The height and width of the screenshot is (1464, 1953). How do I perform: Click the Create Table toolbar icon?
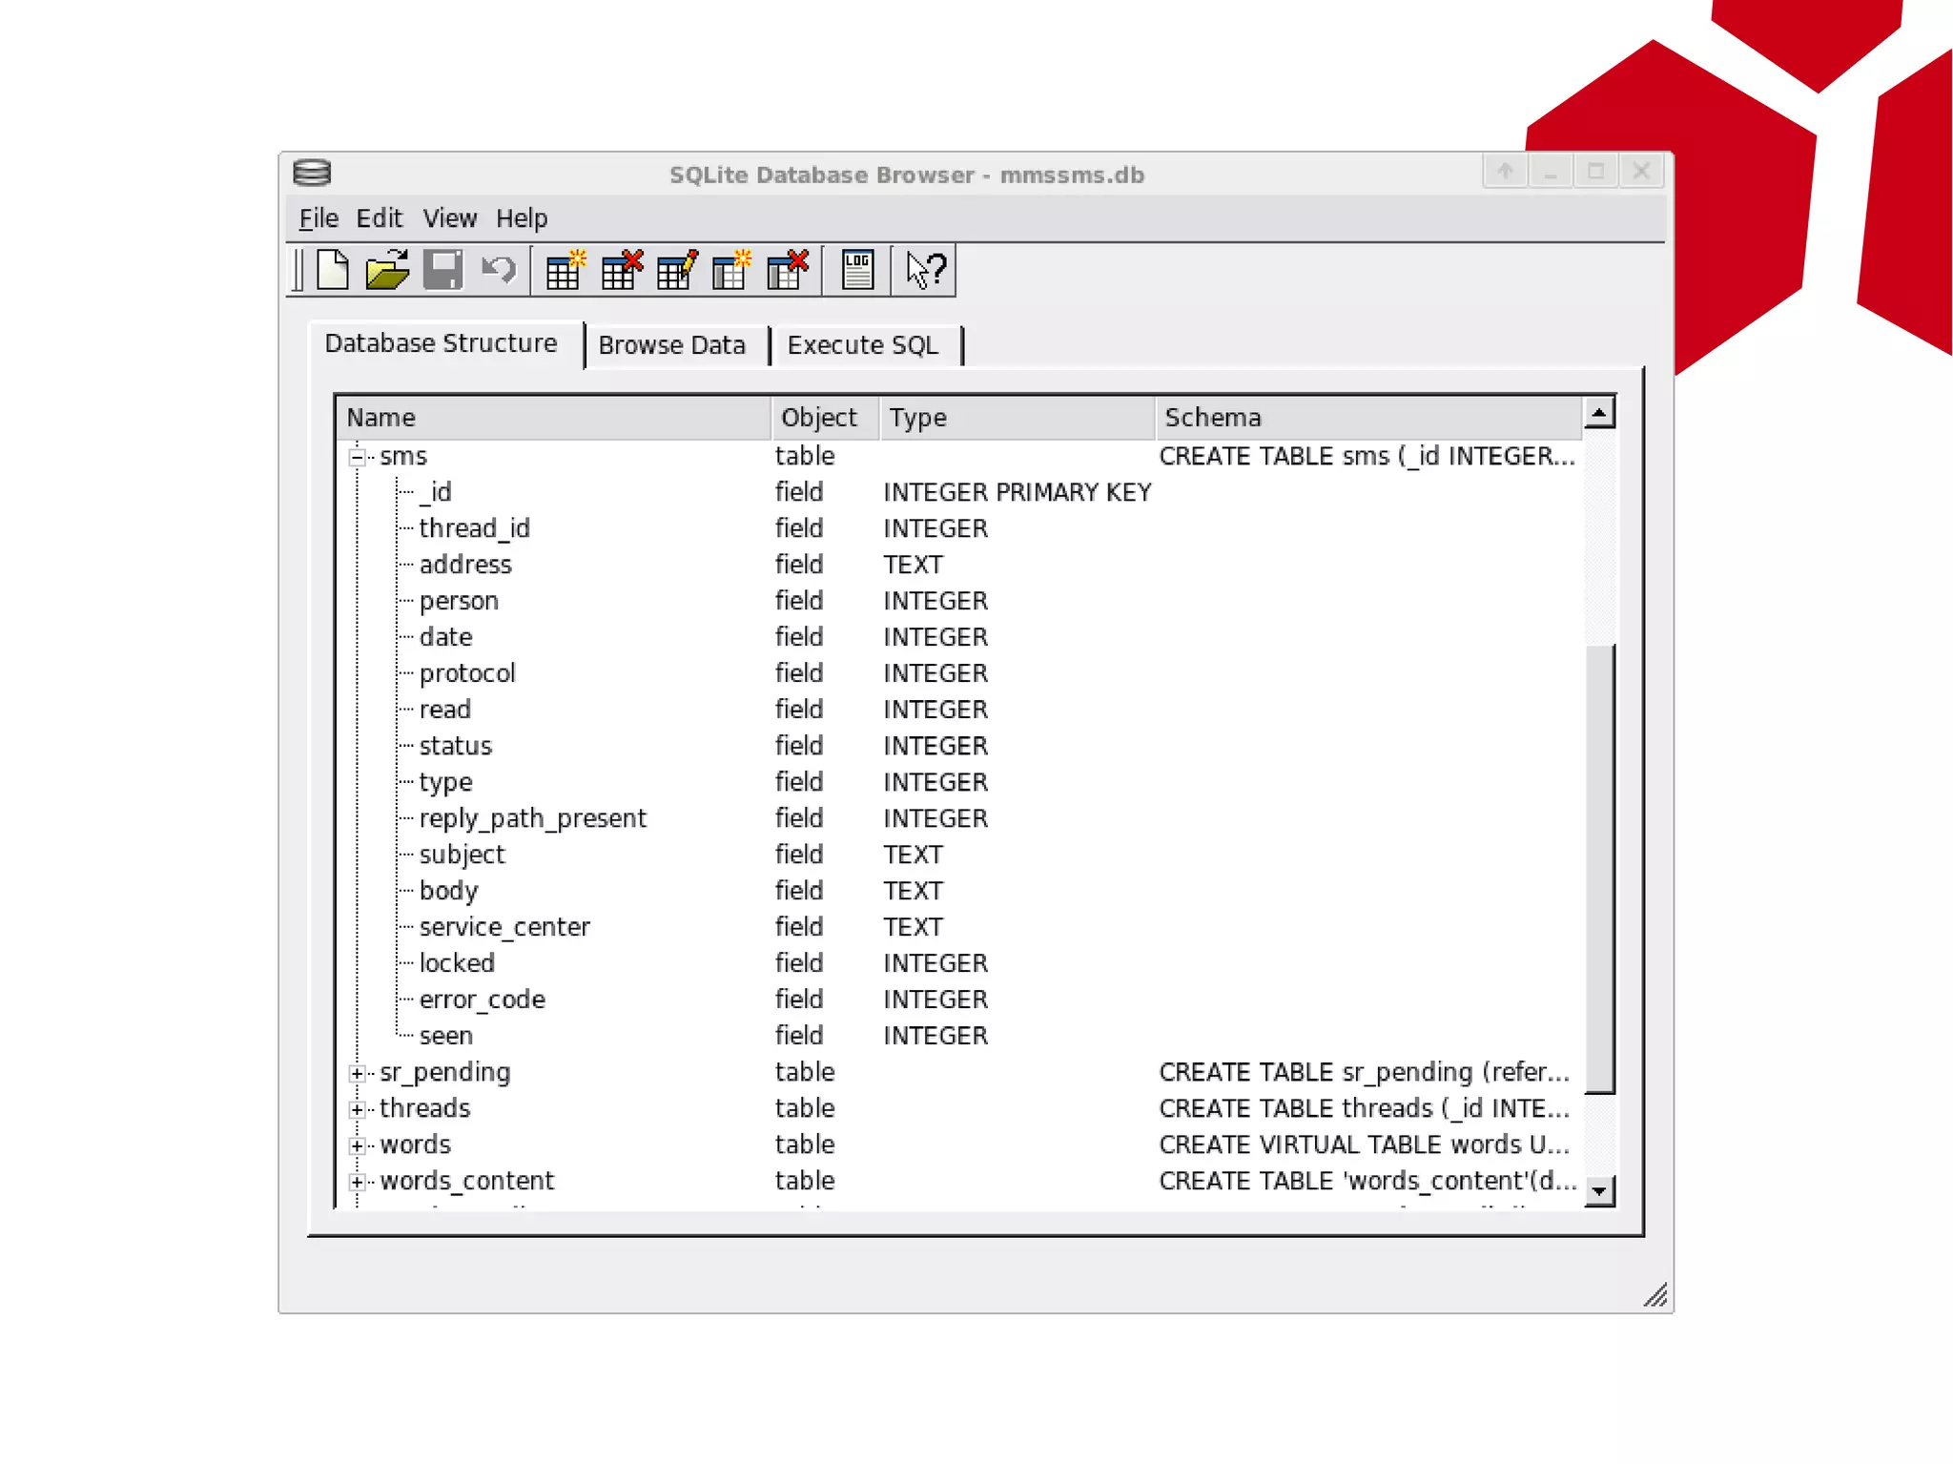(565, 270)
